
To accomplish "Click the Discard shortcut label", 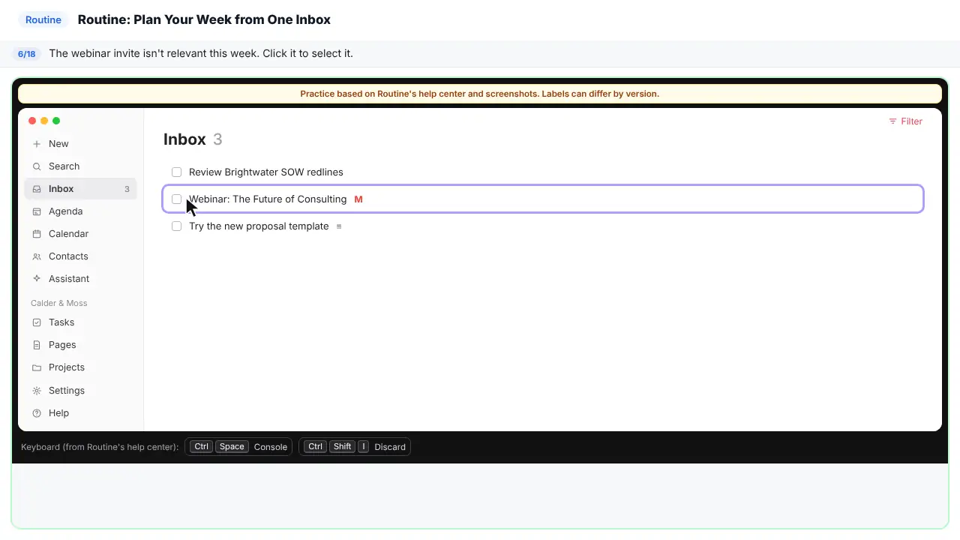I will [x=390, y=447].
